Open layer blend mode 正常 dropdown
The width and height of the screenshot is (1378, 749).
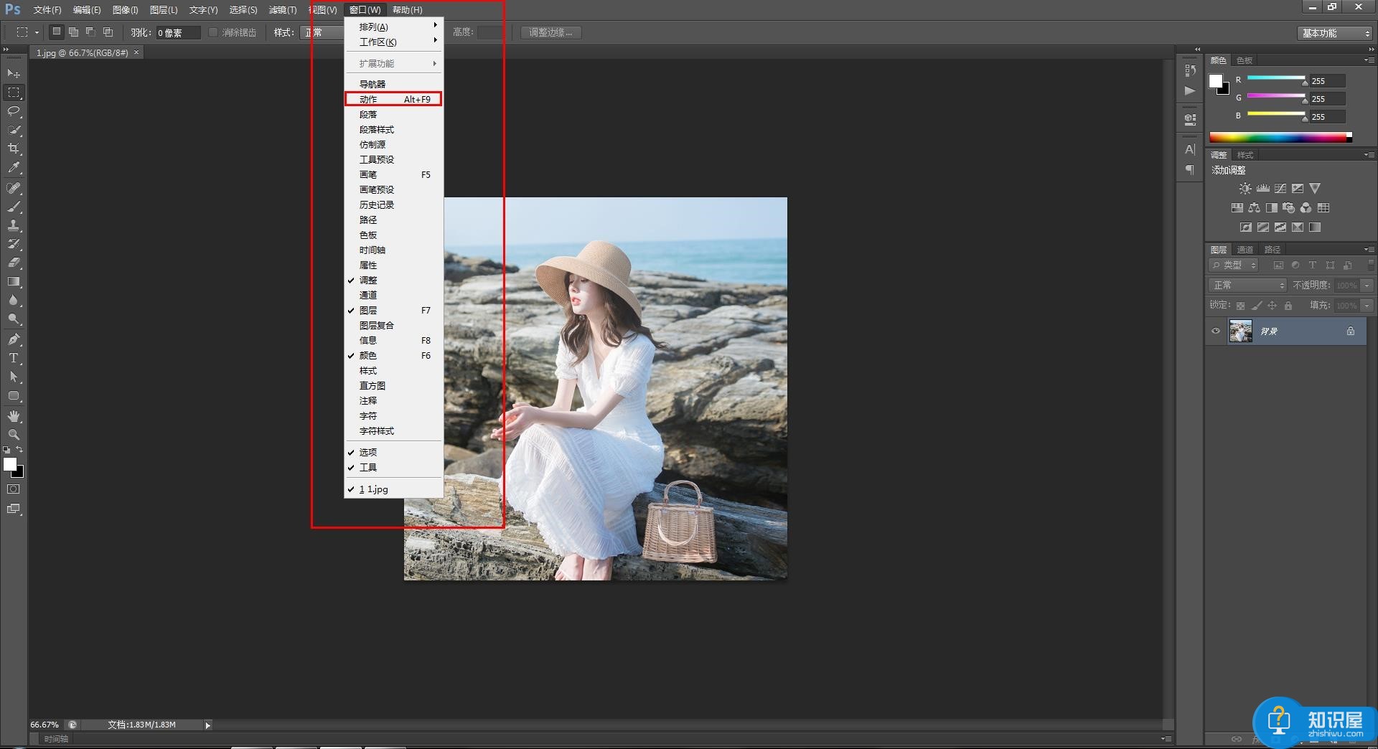tap(1248, 286)
